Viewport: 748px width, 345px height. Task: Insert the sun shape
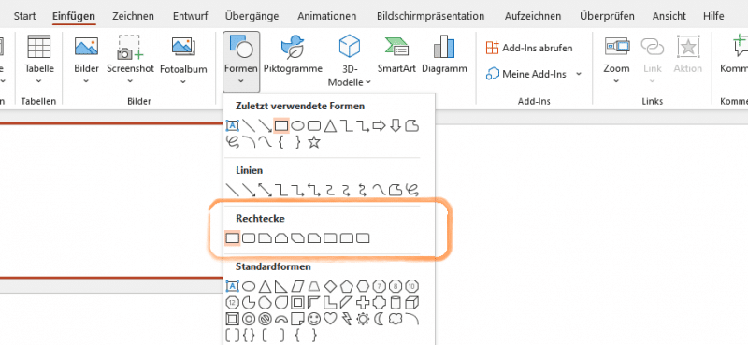click(363, 318)
